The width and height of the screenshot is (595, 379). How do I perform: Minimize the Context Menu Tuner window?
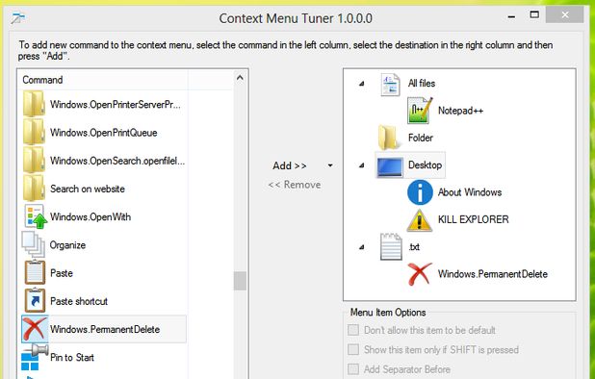tap(511, 16)
